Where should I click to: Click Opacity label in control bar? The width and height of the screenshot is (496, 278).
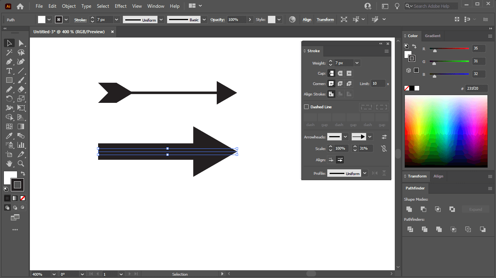(218, 20)
